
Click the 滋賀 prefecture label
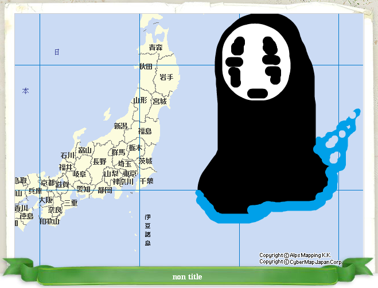(x=62, y=185)
